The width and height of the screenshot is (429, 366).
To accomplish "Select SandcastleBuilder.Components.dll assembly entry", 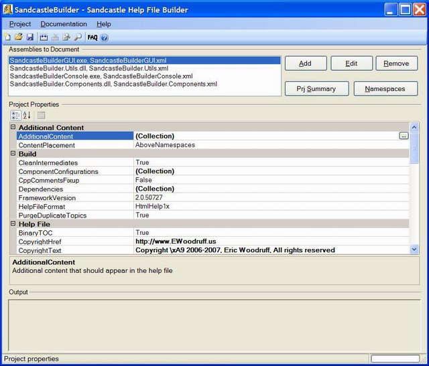I will 145,84.
